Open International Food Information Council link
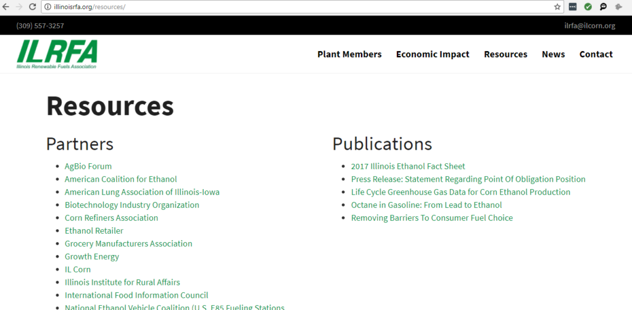Screen dimensions: 632x310 point(136,295)
